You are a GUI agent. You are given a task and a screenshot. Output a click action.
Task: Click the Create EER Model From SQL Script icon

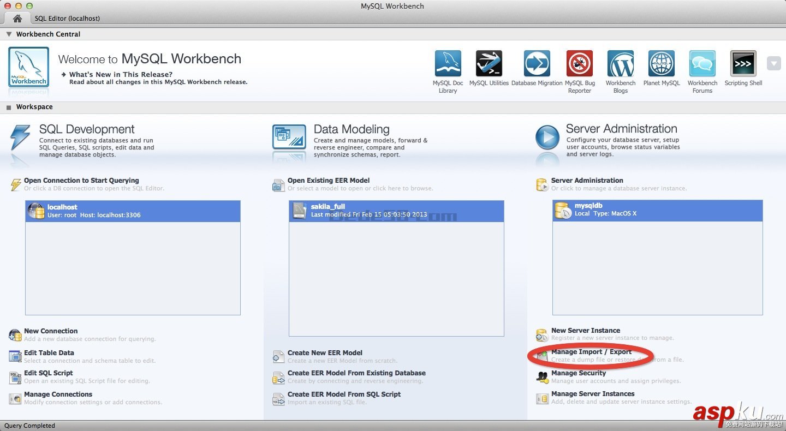(279, 398)
